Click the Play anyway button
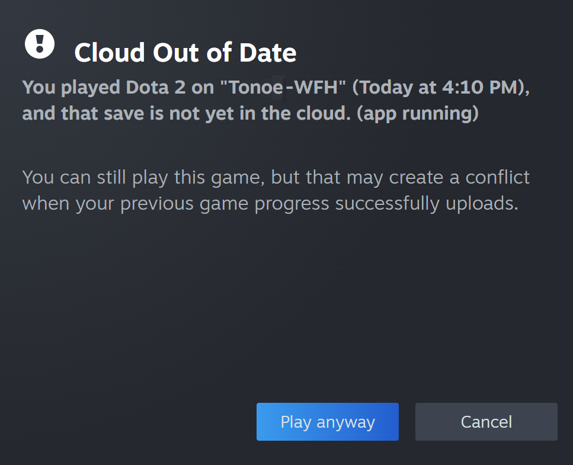This screenshot has width=573, height=465. click(x=328, y=422)
